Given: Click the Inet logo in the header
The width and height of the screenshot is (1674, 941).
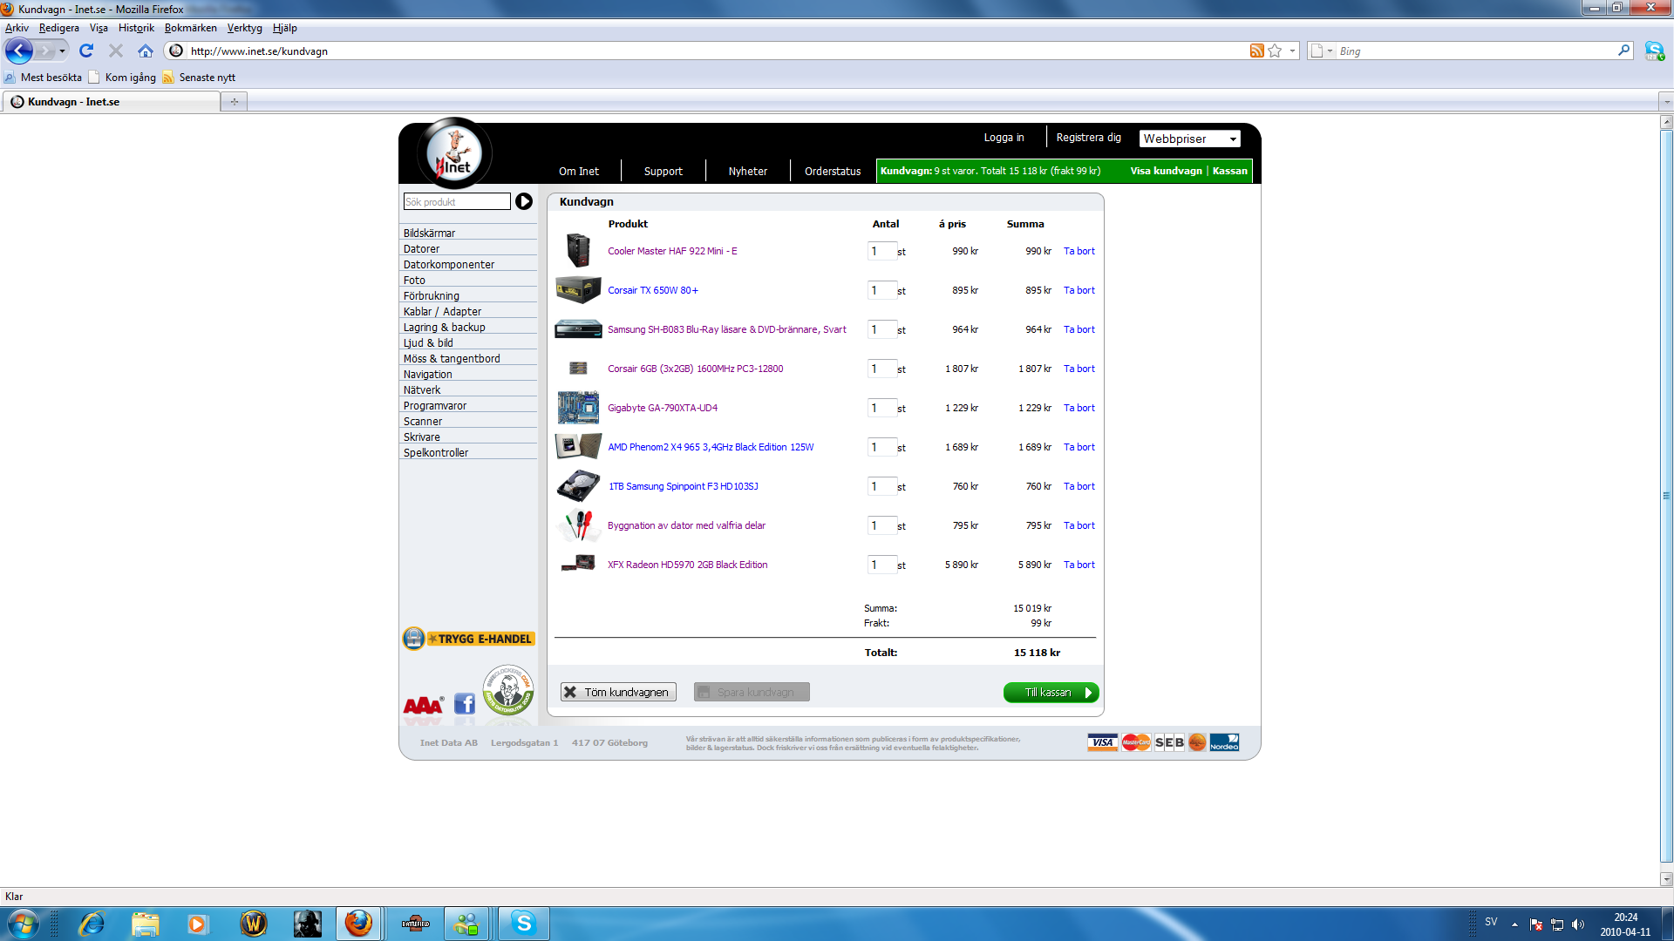Looking at the screenshot, I should tap(454, 153).
